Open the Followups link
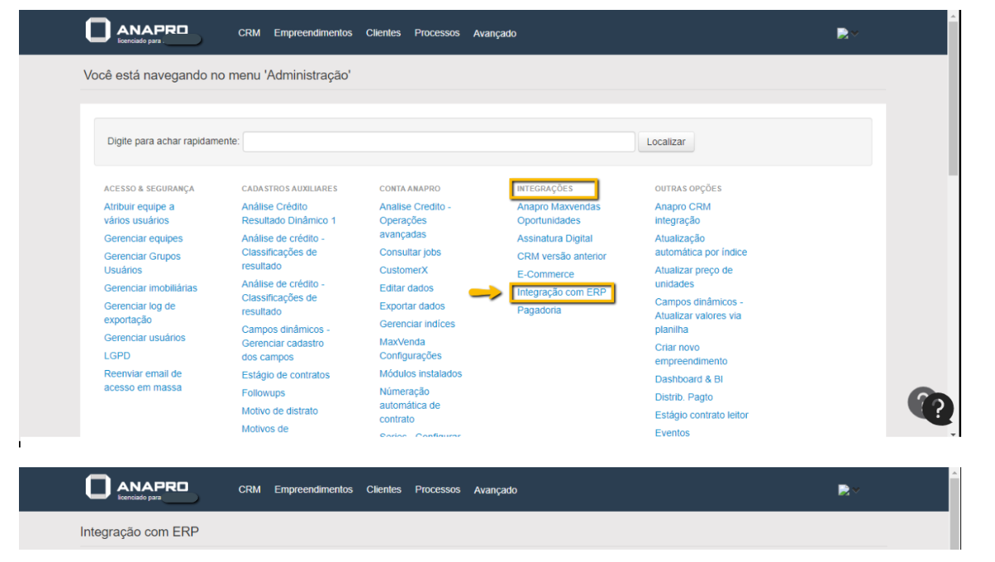The width and height of the screenshot is (995, 562). point(263,393)
